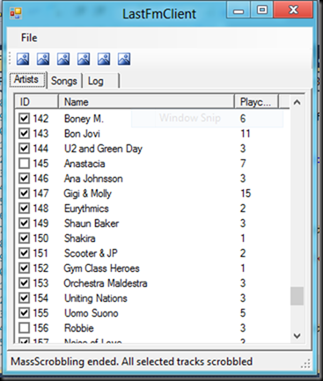Select the artist name Uniting Nations
This screenshot has height=381, width=323.
(96, 298)
